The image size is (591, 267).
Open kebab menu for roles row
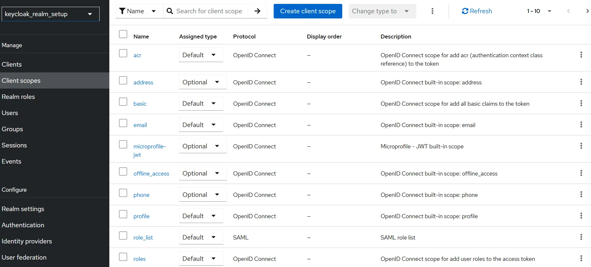click(x=581, y=258)
